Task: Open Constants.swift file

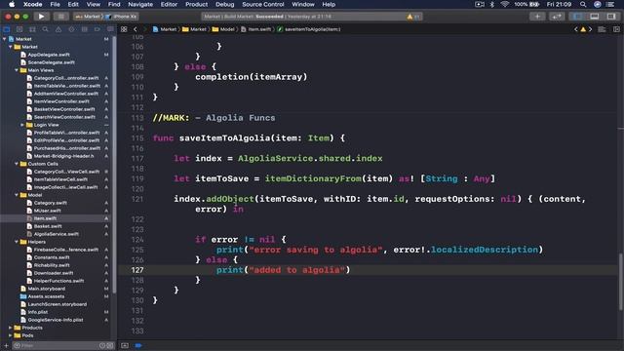Action: [x=52, y=257]
